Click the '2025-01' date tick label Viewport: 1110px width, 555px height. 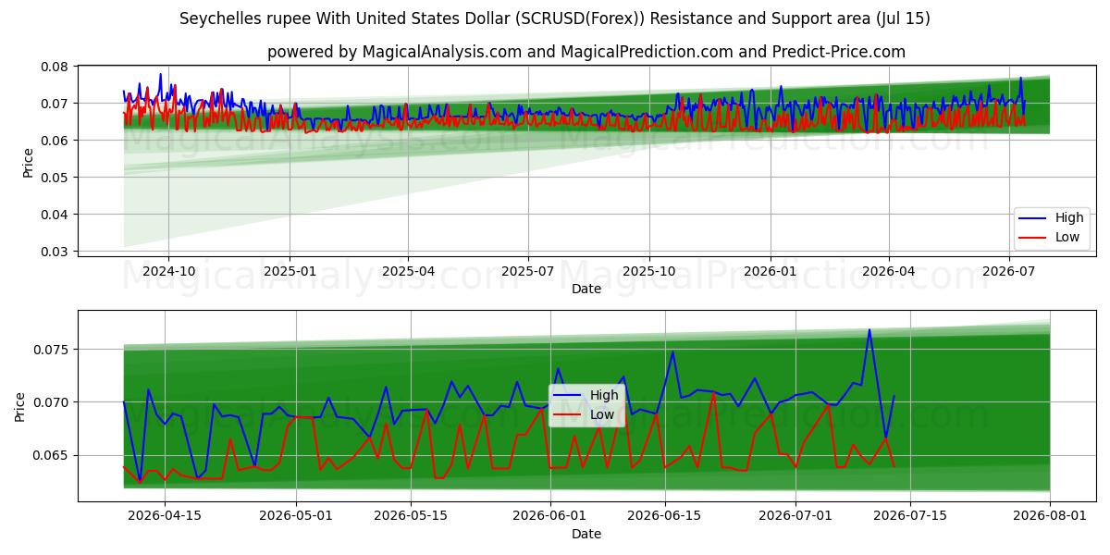click(x=290, y=271)
